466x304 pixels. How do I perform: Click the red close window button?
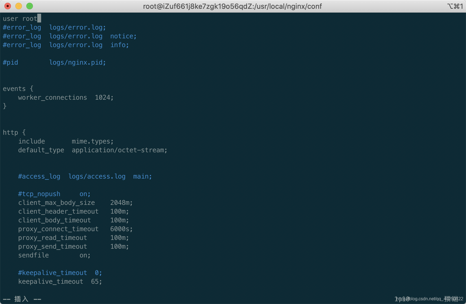(x=8, y=6)
